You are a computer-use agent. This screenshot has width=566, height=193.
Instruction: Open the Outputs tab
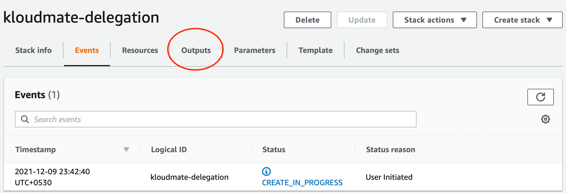pyautogui.click(x=196, y=50)
